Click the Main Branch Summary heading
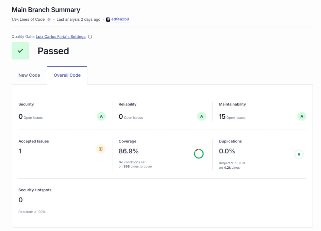This screenshot has width=321, height=231. [x=46, y=10]
